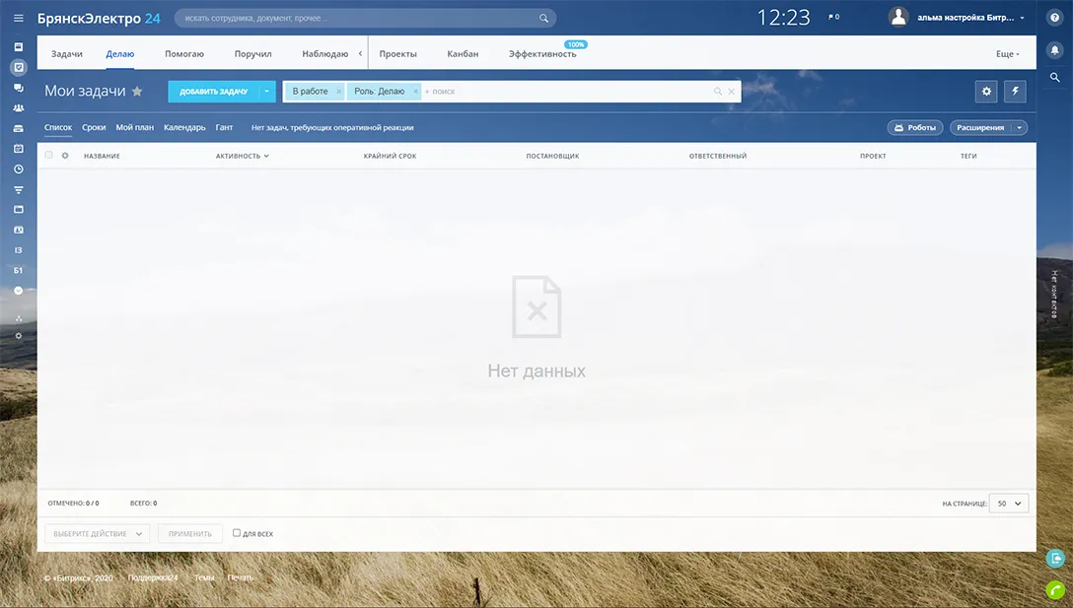The width and height of the screenshot is (1073, 608).
Task: Open the workgroups people sidebar icon
Action: coord(19,108)
